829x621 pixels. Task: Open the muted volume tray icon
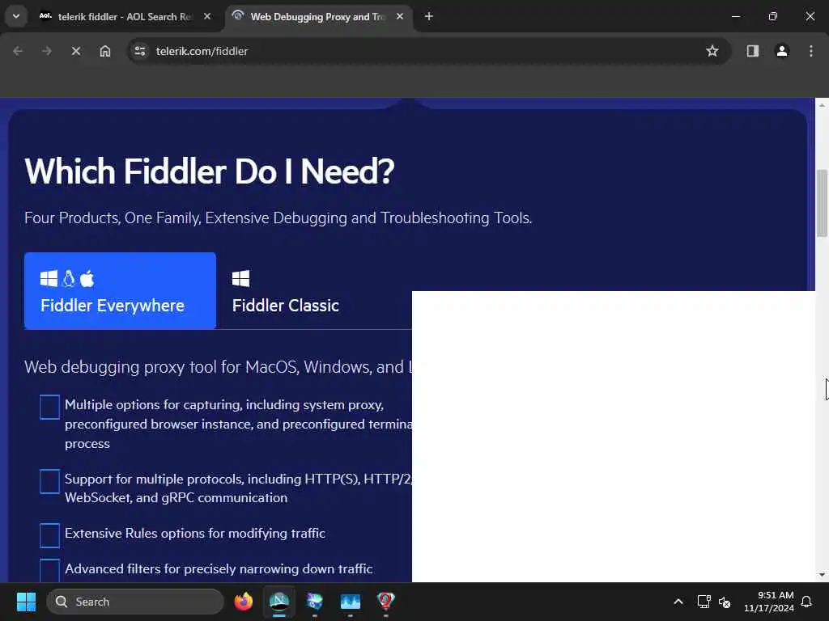tap(725, 602)
